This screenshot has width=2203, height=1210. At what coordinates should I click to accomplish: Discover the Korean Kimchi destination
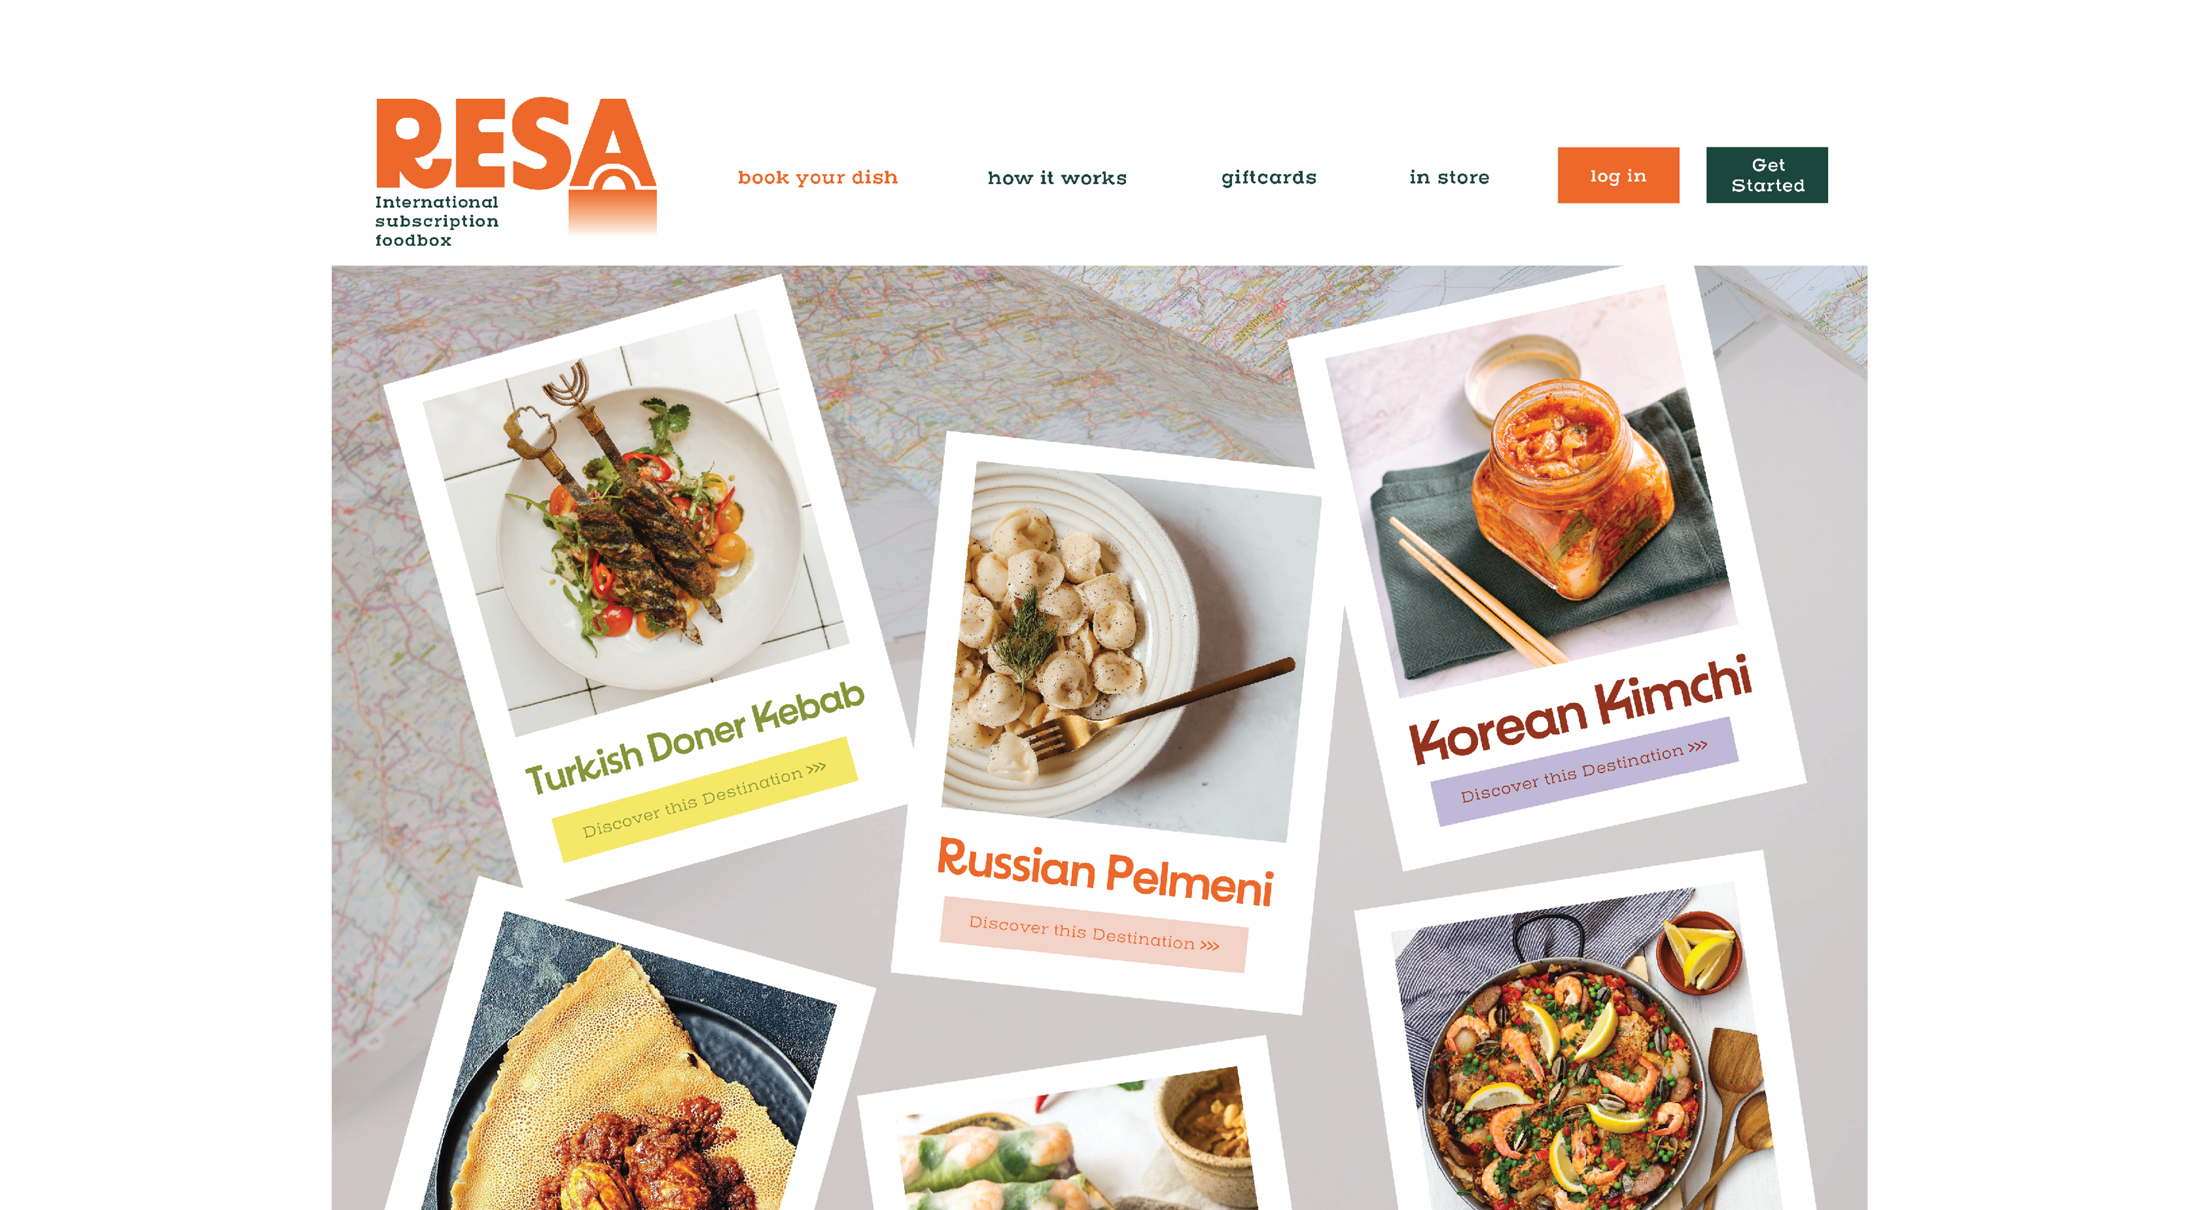pyautogui.click(x=1584, y=771)
